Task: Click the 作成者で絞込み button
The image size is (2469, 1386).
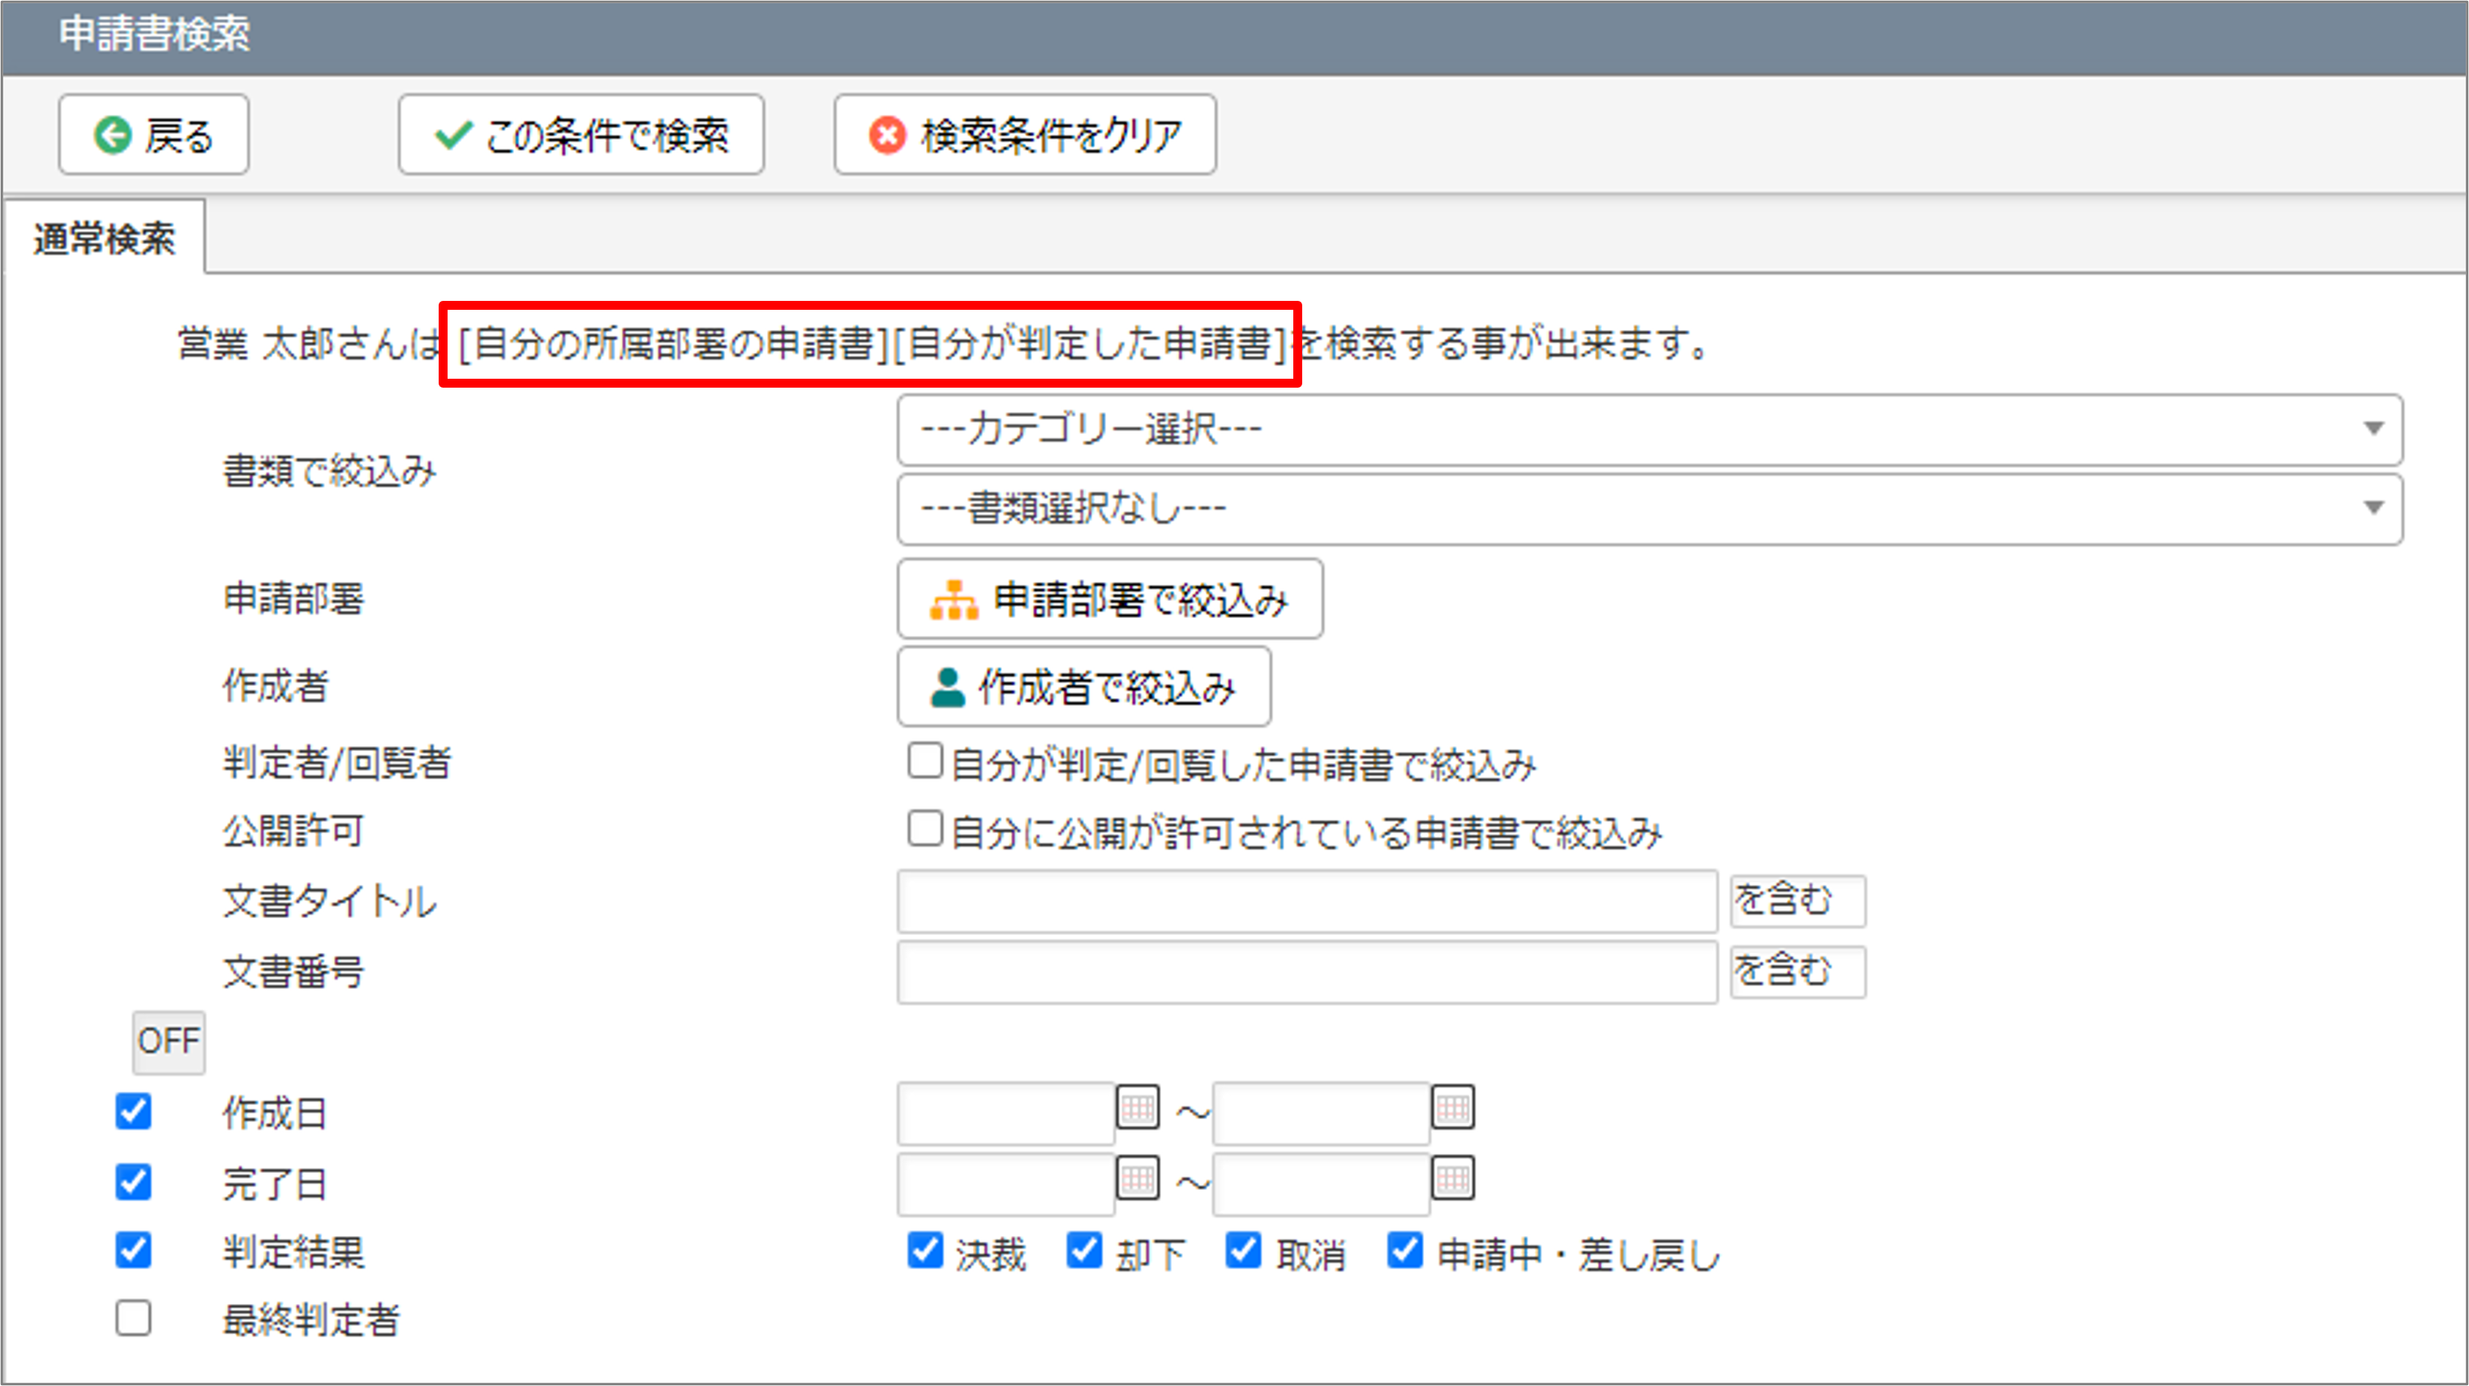Action: coord(1084,686)
